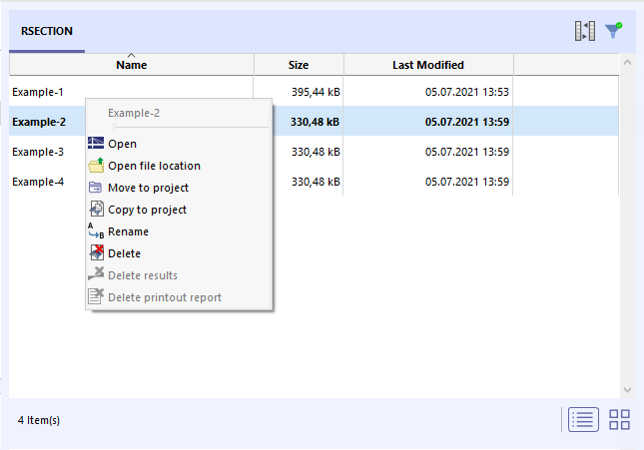Select the Example-4 file size cell
The height and width of the screenshot is (450, 644).
pos(316,182)
